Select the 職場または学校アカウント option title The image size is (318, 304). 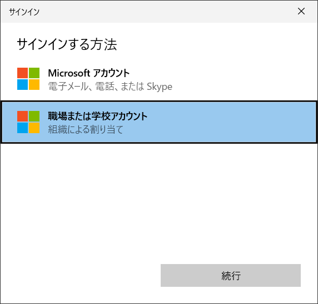(x=97, y=116)
